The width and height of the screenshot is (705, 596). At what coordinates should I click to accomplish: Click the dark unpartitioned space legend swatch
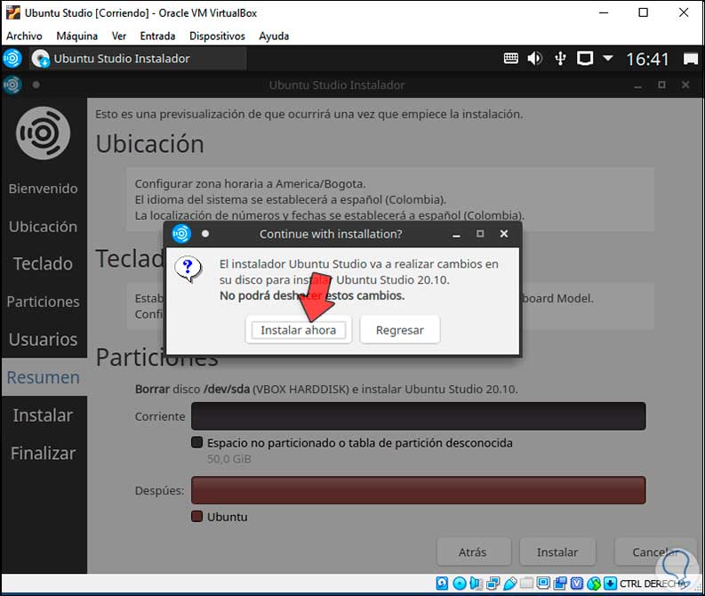pyautogui.click(x=197, y=442)
